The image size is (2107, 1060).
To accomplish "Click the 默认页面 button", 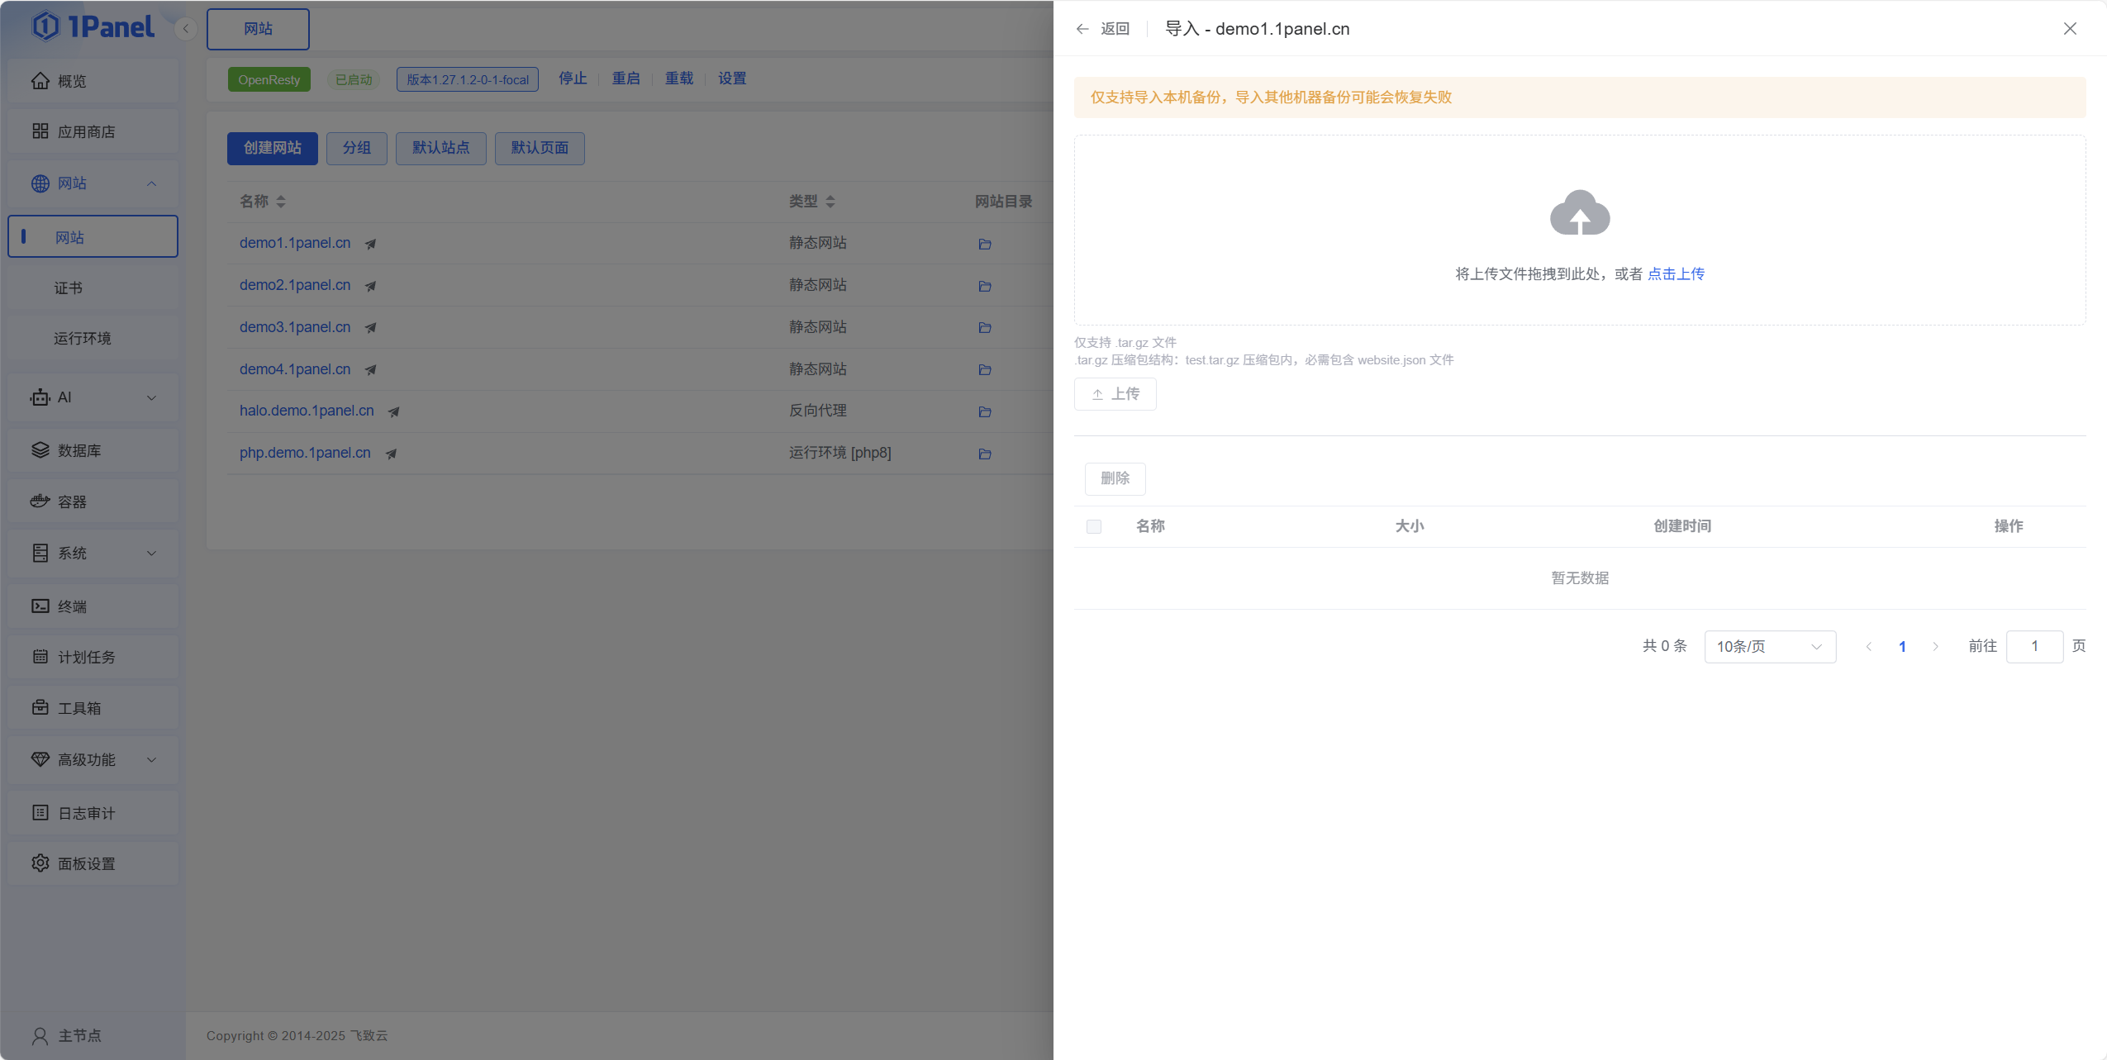I will 540,148.
